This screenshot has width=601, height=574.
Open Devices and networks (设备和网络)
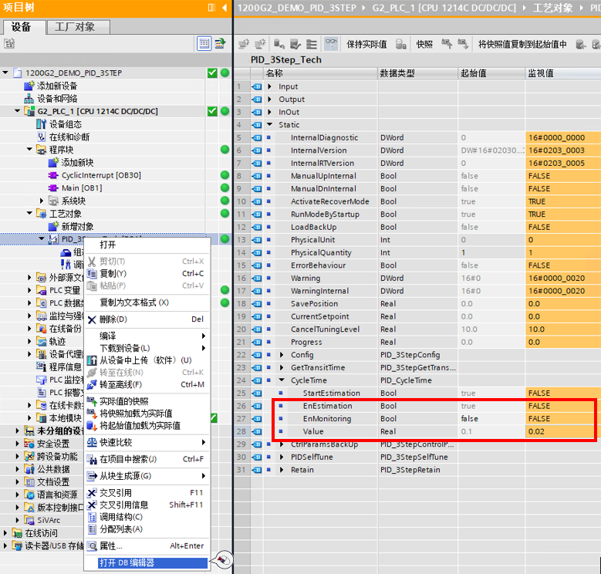point(57,98)
